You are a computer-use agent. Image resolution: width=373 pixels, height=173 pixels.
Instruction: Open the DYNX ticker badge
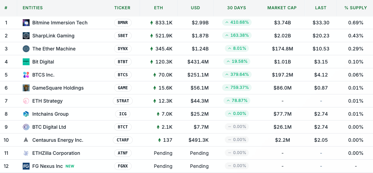coord(123,49)
